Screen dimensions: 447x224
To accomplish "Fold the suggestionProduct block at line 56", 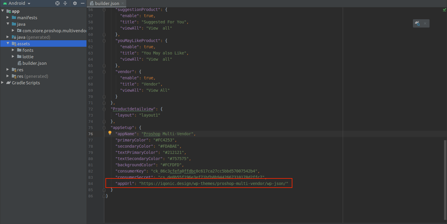I will pos(104,9).
